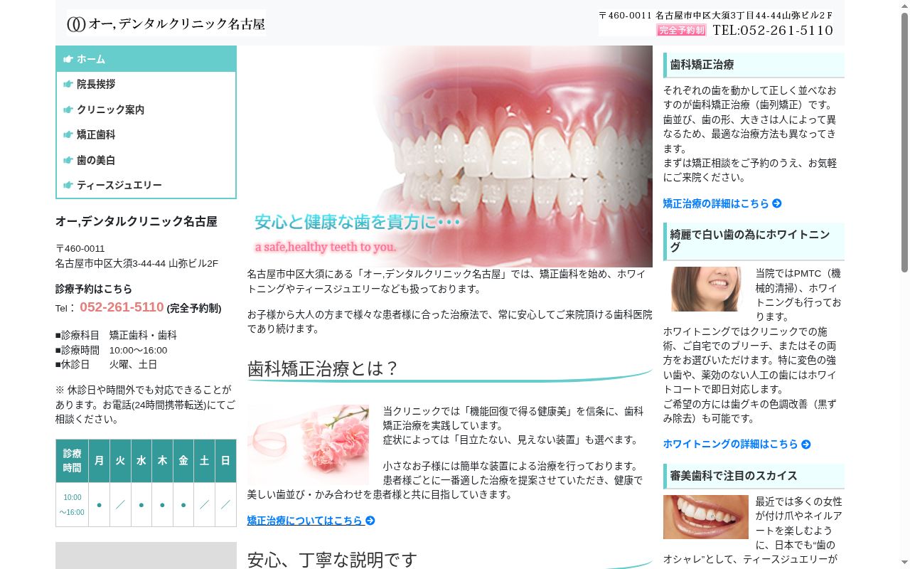Click the pointing-hand icon beside 歯の美白
Image resolution: width=910 pixels, height=569 pixels.
coord(68,160)
